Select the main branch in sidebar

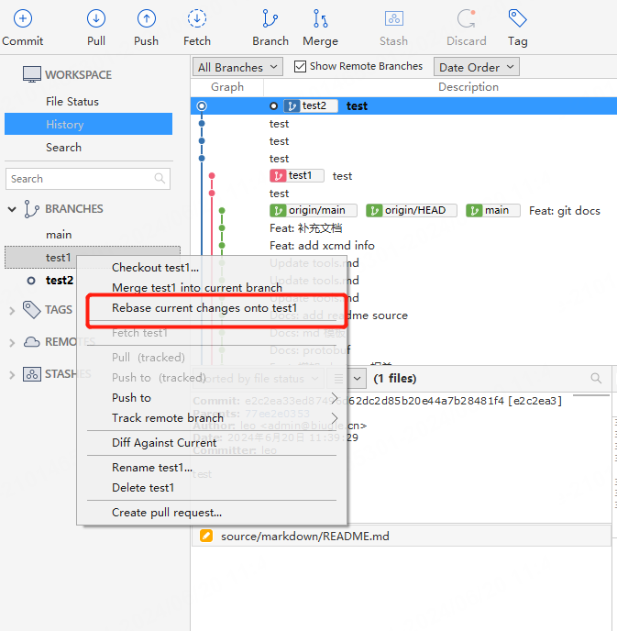coord(59,235)
